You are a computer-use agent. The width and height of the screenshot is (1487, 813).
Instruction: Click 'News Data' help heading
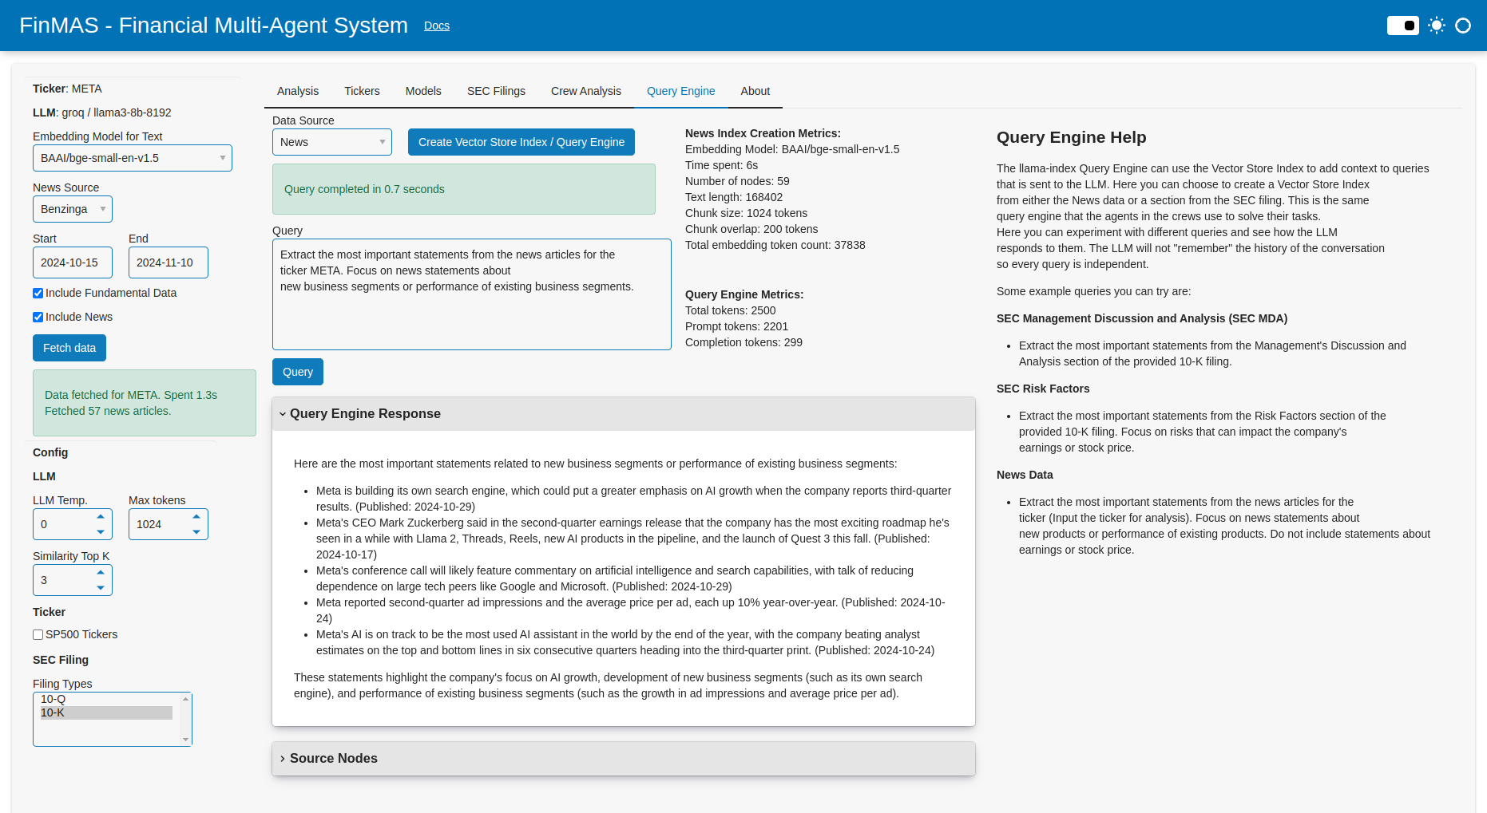click(1025, 475)
